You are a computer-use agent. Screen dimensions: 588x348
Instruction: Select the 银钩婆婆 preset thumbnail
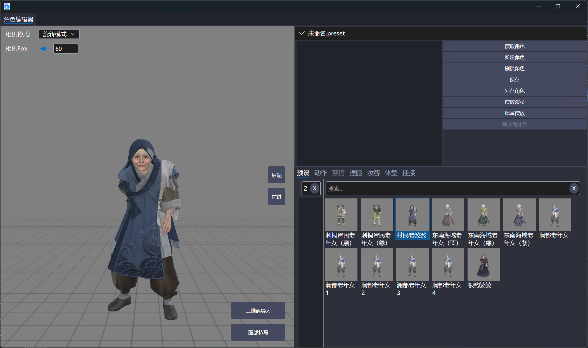pyautogui.click(x=483, y=265)
